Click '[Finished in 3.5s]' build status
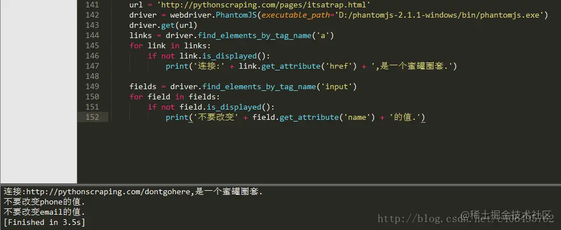The height and width of the screenshot is (230, 561). (44, 223)
